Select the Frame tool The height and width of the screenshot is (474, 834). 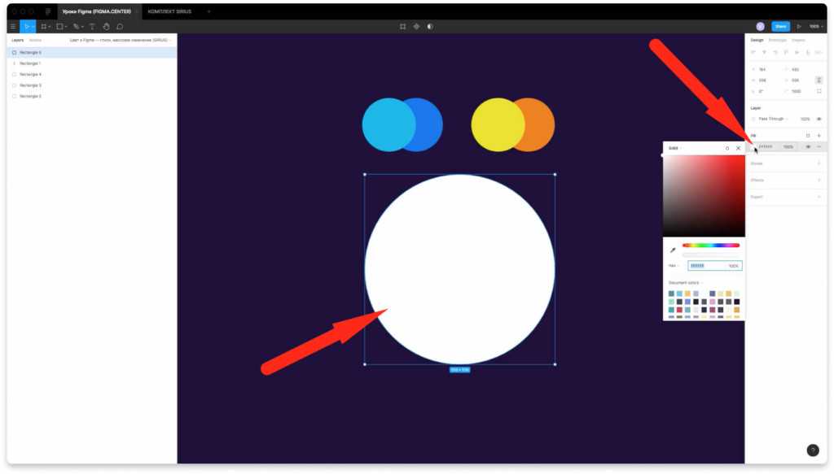click(x=44, y=27)
